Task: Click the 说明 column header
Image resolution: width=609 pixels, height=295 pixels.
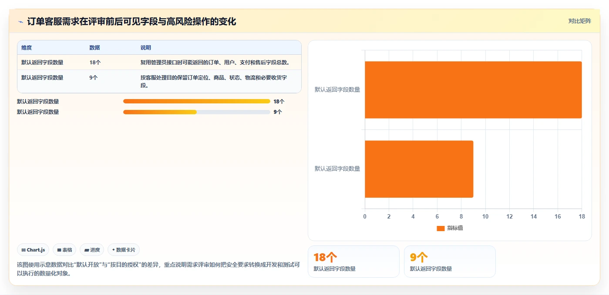Action: point(145,48)
